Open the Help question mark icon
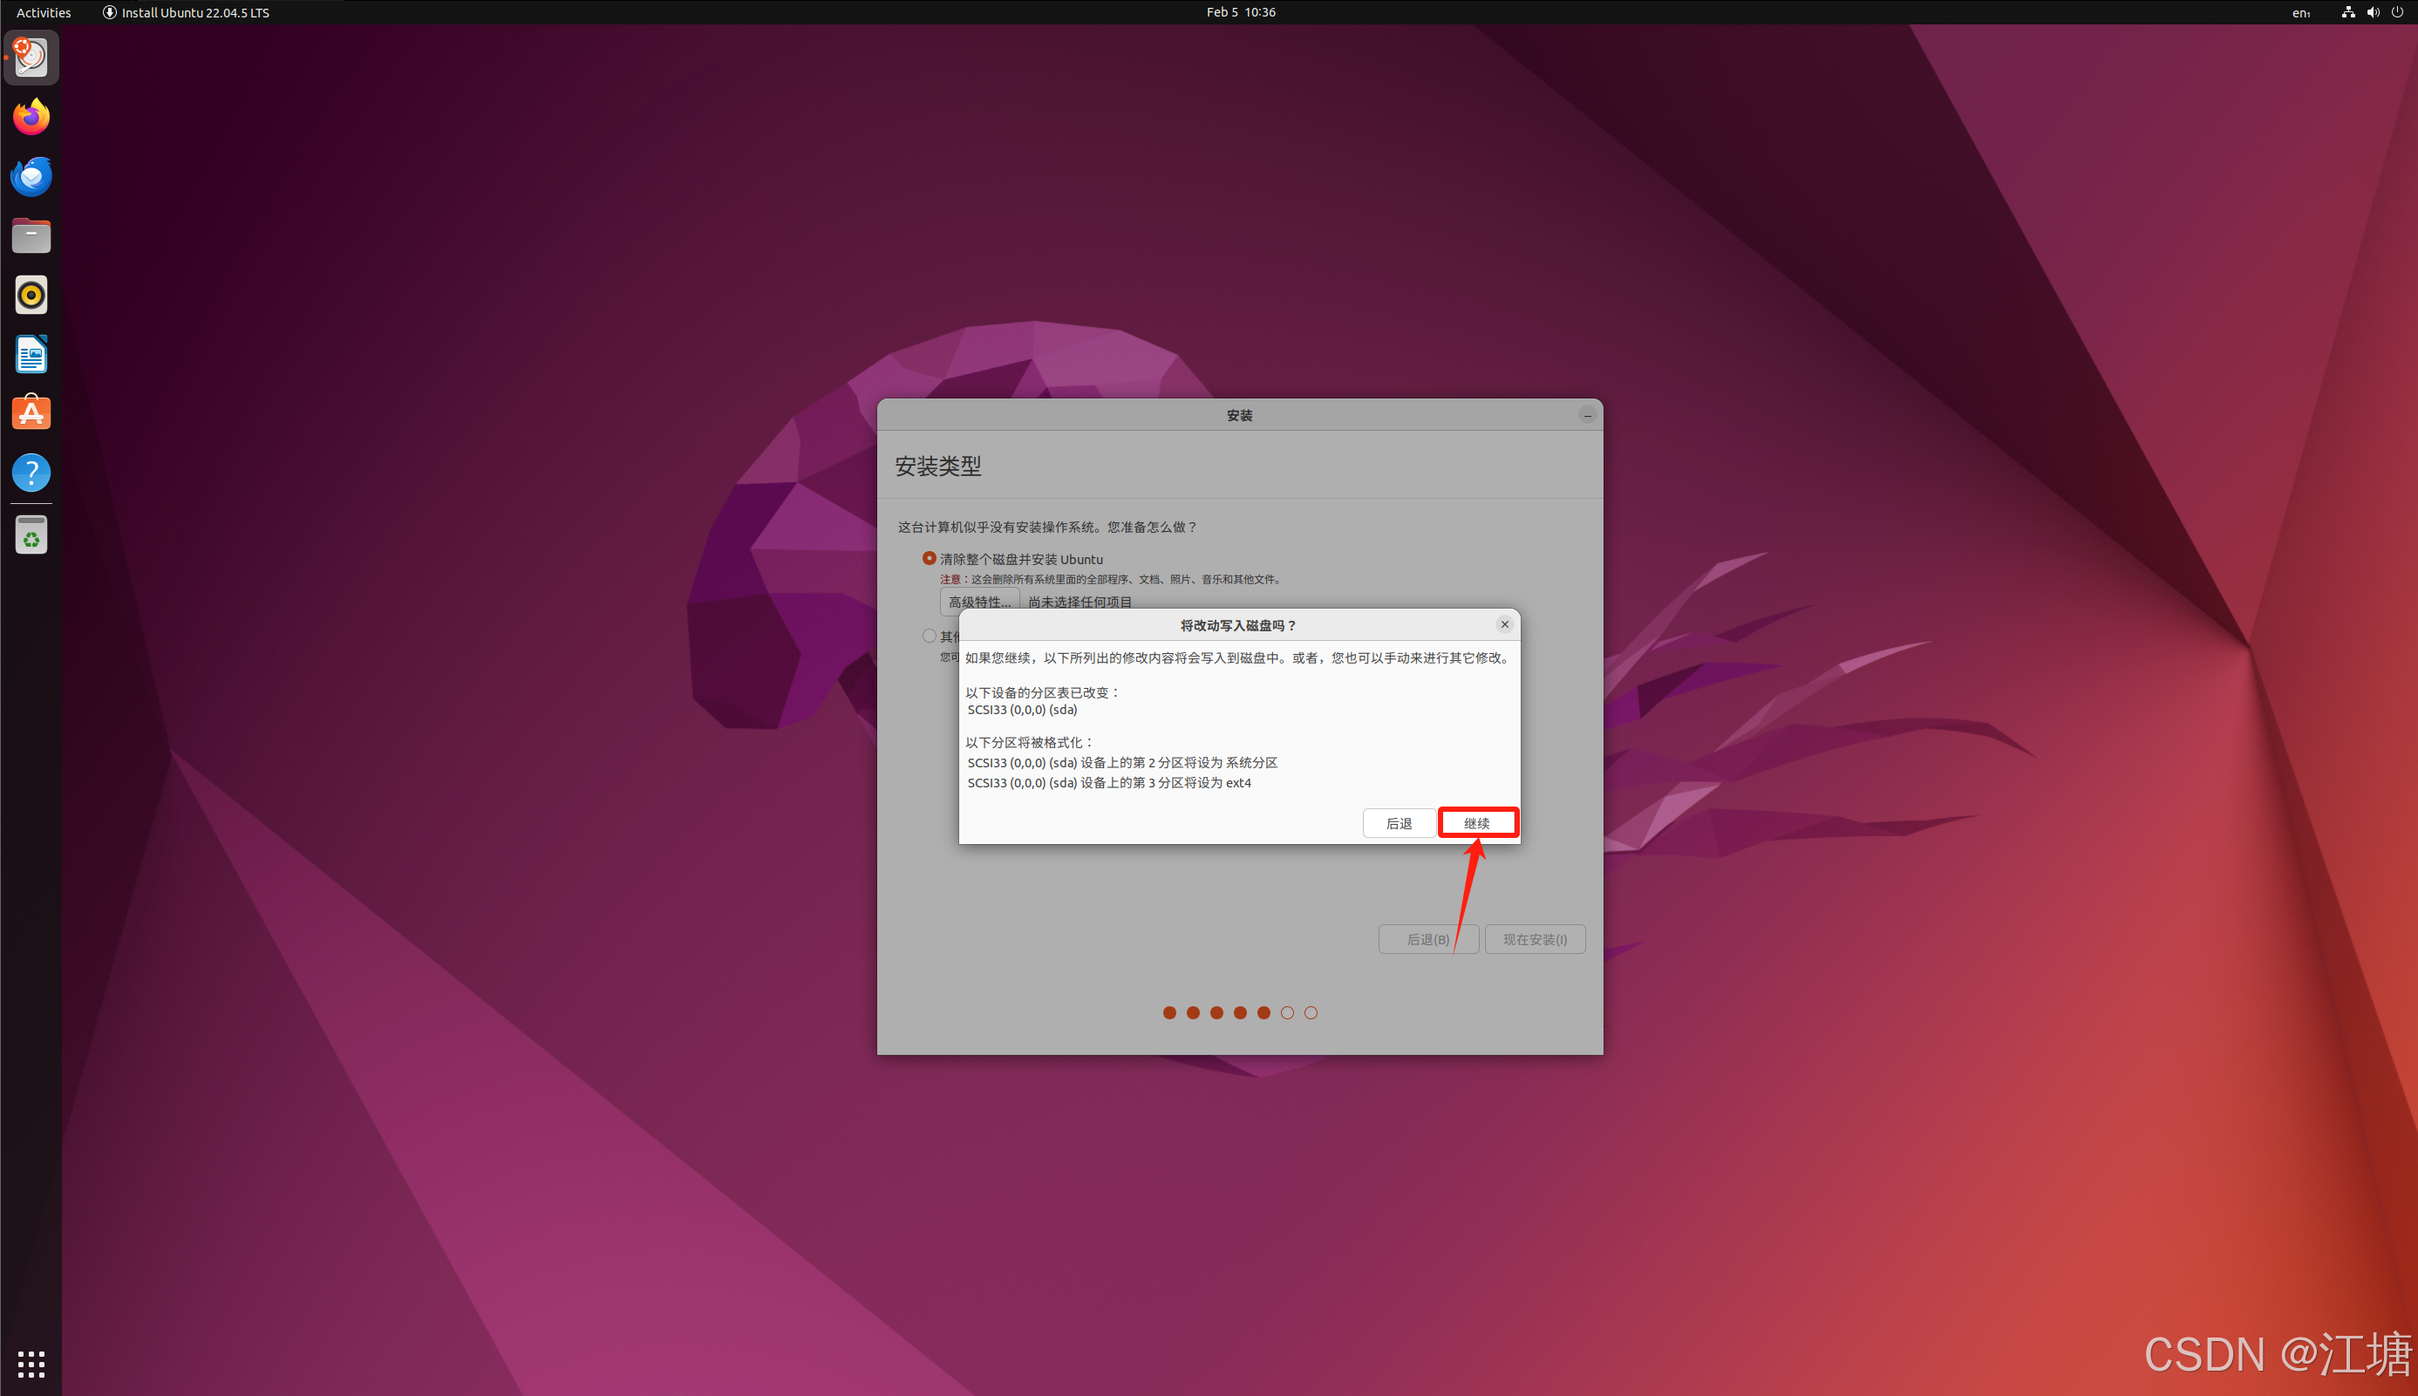Screen dimensions: 2418x1396 coord(31,473)
